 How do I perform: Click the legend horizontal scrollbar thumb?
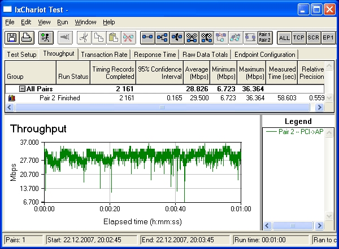293,226
